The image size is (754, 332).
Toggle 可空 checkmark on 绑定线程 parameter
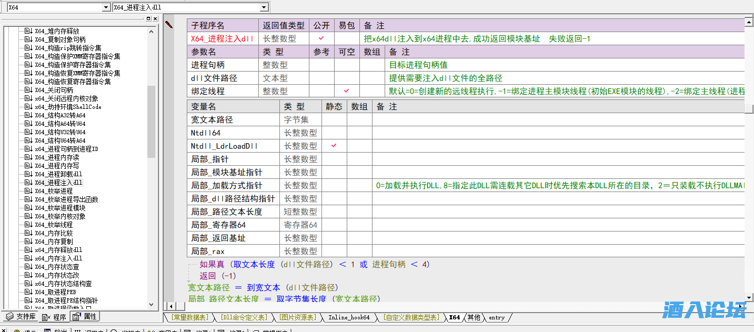point(347,91)
